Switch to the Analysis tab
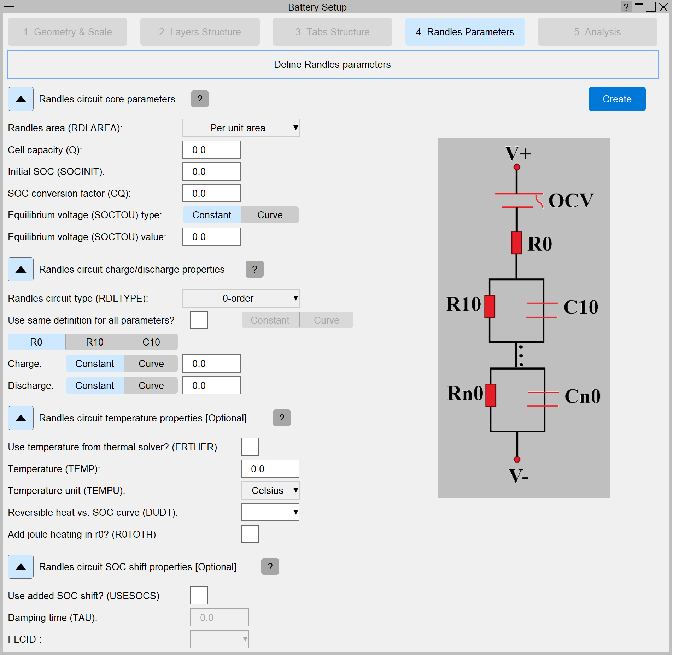This screenshot has width=673, height=655. [x=598, y=32]
